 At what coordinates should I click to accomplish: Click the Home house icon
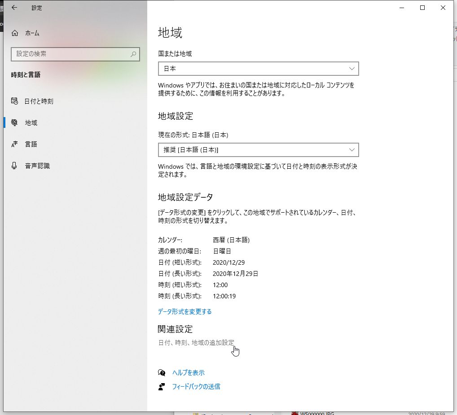pyautogui.click(x=14, y=33)
